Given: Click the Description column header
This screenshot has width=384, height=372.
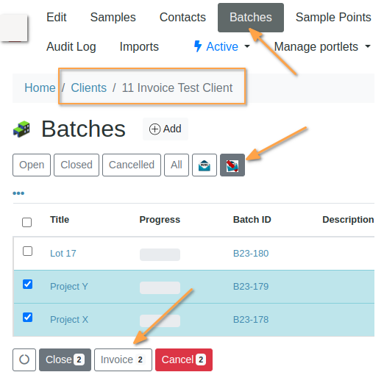Looking at the screenshot, I should (x=348, y=220).
